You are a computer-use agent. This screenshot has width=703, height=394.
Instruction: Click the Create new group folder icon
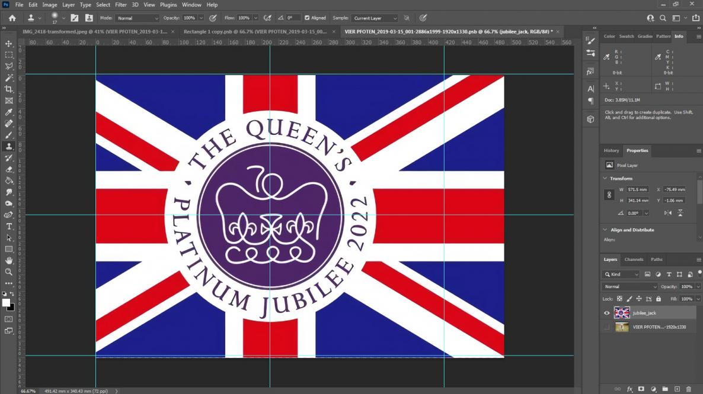point(665,389)
